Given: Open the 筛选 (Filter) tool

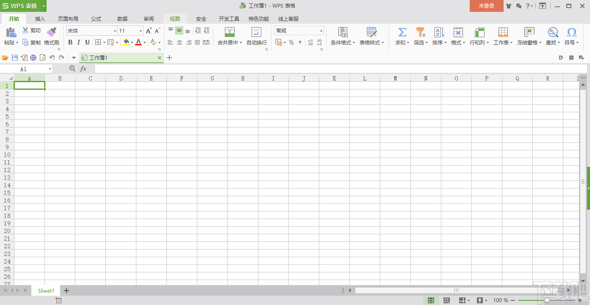Looking at the screenshot, I should (420, 36).
